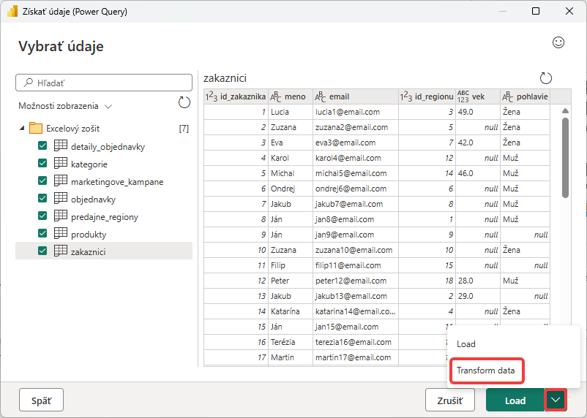Uncheck the objednavky checkbox

[x=42, y=198]
